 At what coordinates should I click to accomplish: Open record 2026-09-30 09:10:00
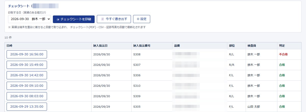click(27, 86)
